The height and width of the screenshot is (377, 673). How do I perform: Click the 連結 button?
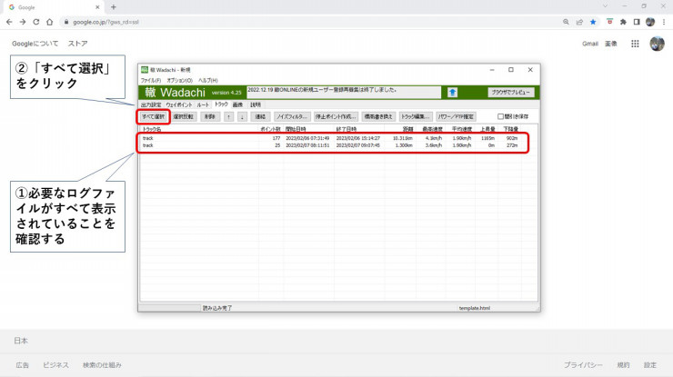(x=260, y=116)
